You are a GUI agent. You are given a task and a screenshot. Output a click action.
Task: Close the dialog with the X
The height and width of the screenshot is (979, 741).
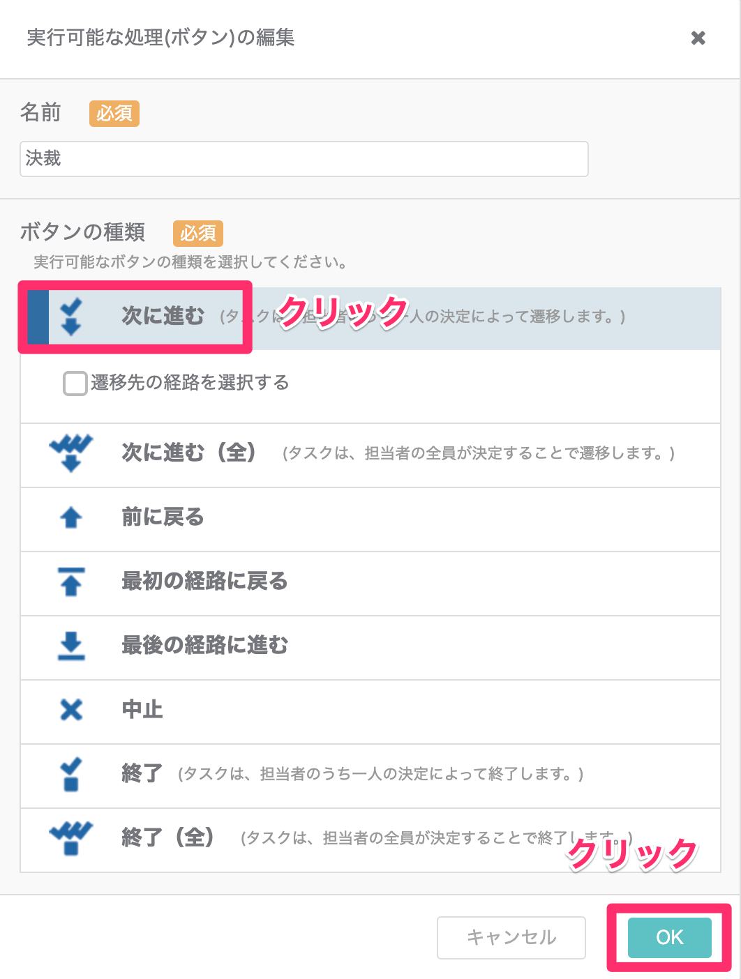click(698, 38)
